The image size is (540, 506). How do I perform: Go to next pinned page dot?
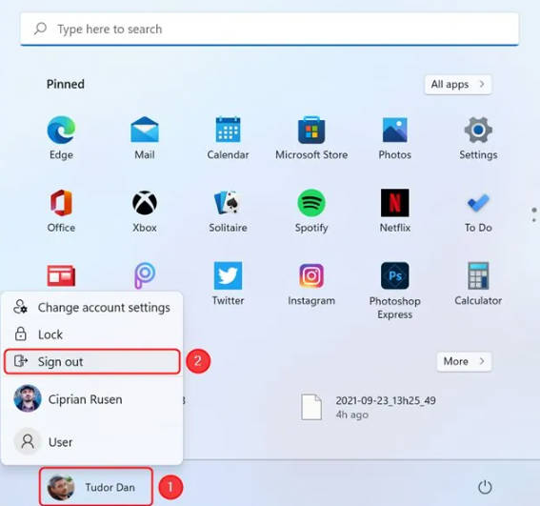click(533, 220)
